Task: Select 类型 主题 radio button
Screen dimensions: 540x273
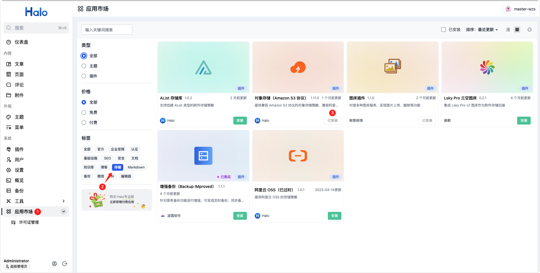Action: tap(84, 66)
